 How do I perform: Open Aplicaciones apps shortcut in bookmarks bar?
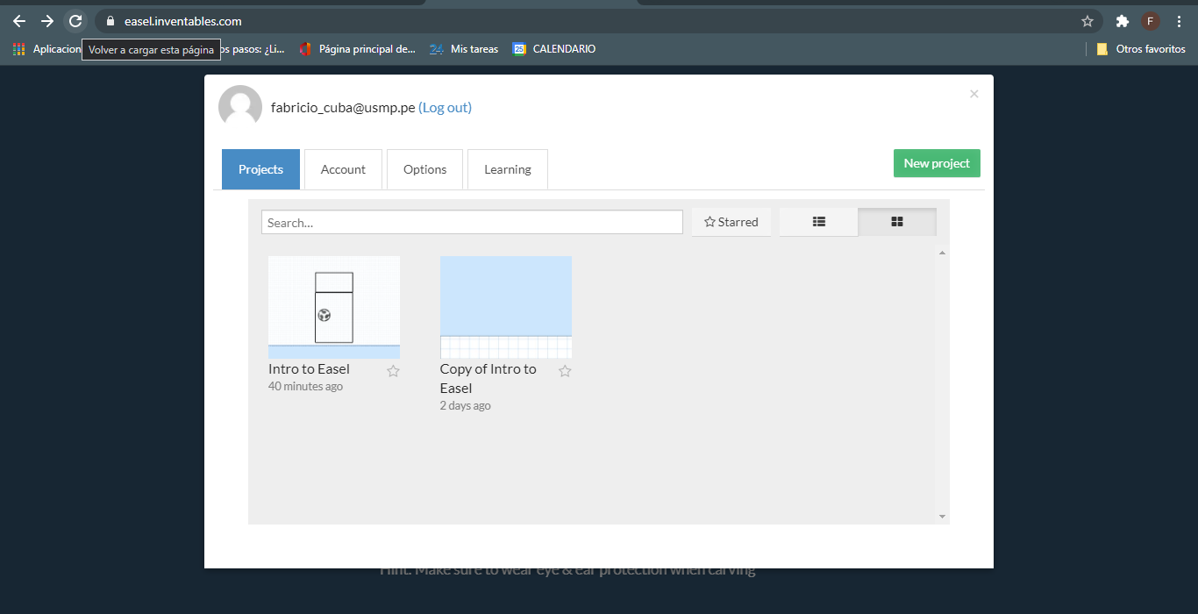[x=48, y=49]
